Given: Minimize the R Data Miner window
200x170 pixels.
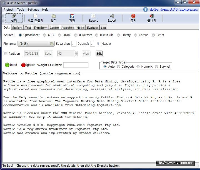Looking at the screenshot, I should (x=178, y=2).
